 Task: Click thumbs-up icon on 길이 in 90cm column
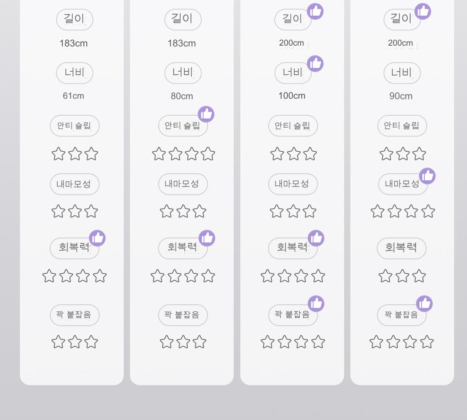(x=423, y=11)
